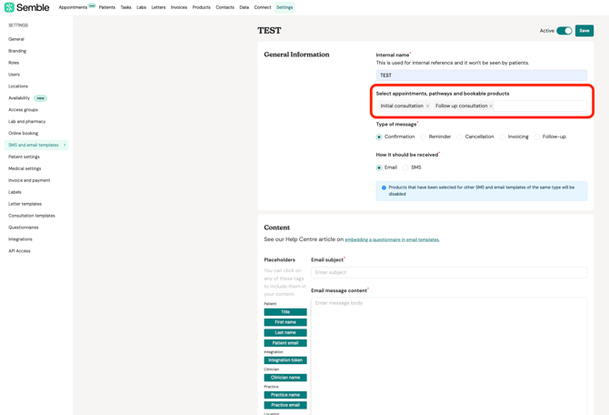The image size is (609, 415).
Task: Insert the Title placeholder tag
Action: pos(285,312)
